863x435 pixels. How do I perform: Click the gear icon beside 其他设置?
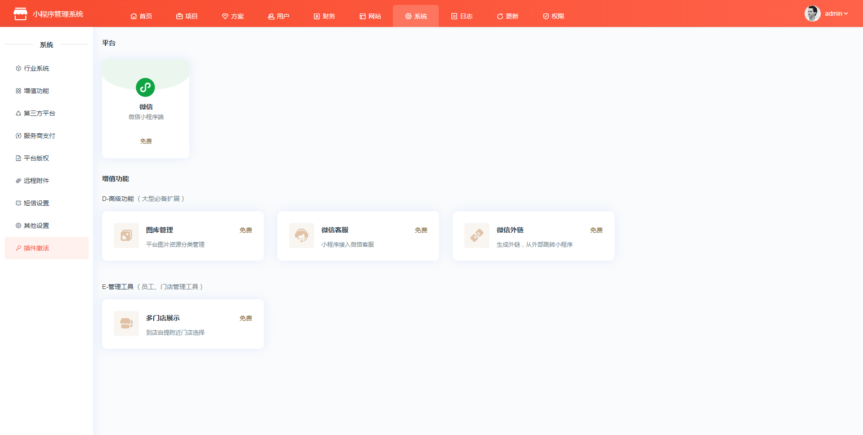[x=18, y=226]
